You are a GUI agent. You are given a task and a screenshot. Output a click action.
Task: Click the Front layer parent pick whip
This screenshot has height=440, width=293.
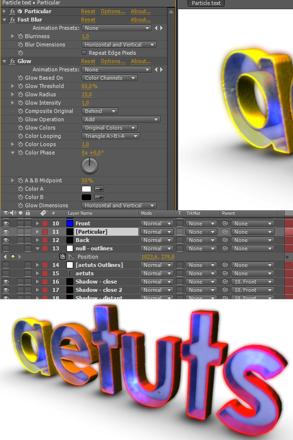pyautogui.click(x=225, y=223)
